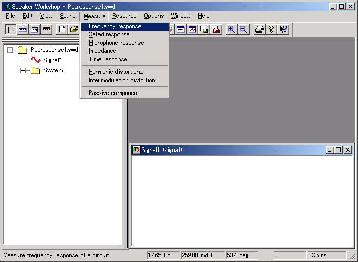Select Gated response menu entry
Image resolution: width=358 pixels, height=262 pixels.
pyautogui.click(x=109, y=34)
